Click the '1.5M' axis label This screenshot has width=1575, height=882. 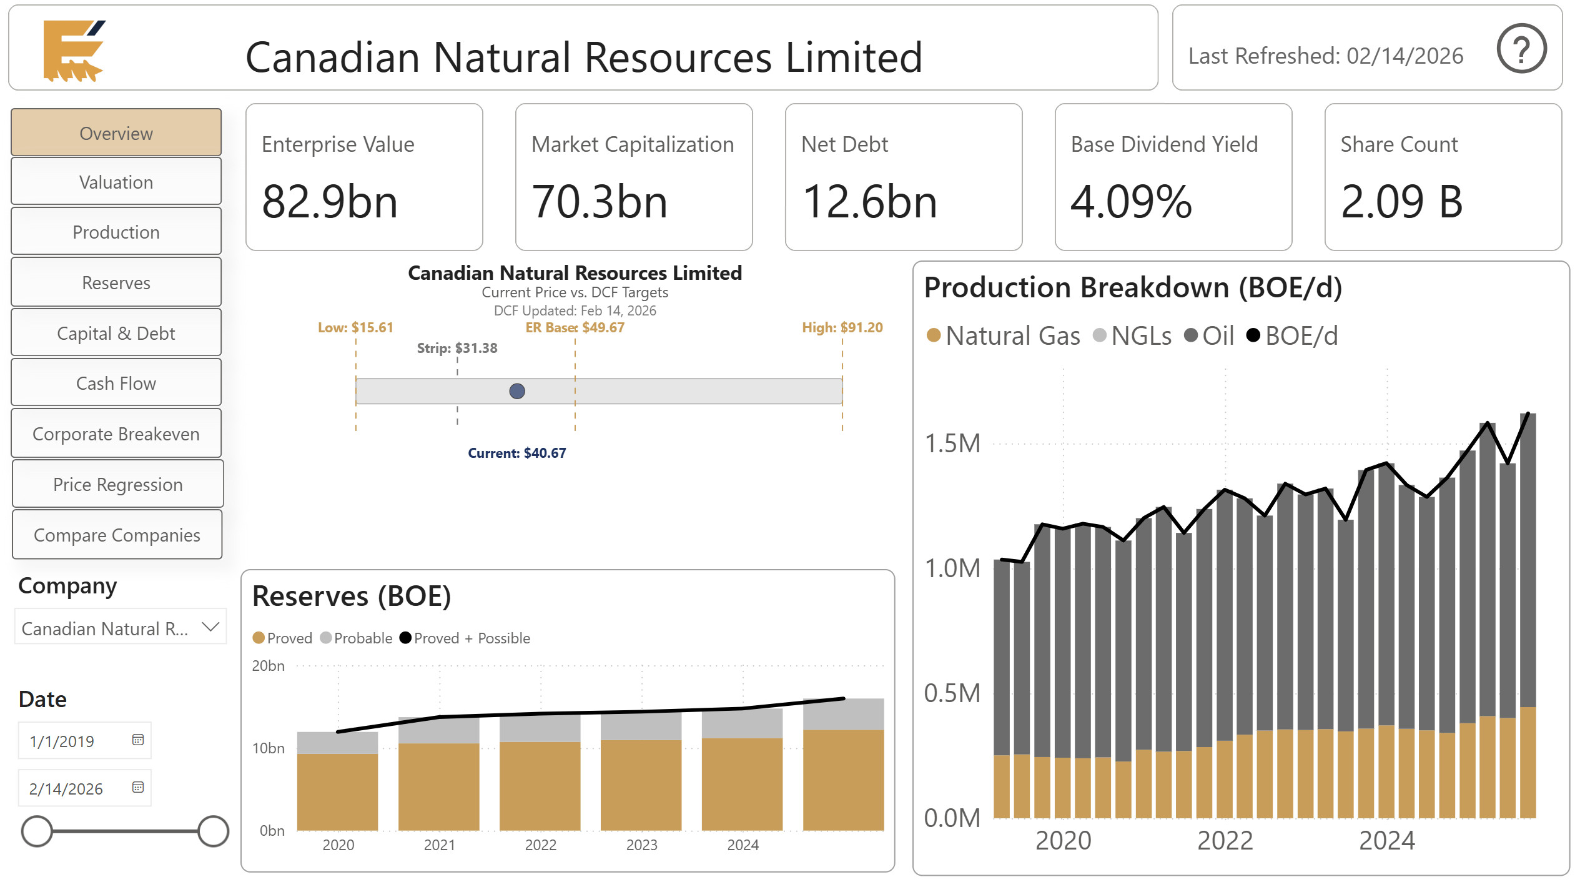point(952,443)
